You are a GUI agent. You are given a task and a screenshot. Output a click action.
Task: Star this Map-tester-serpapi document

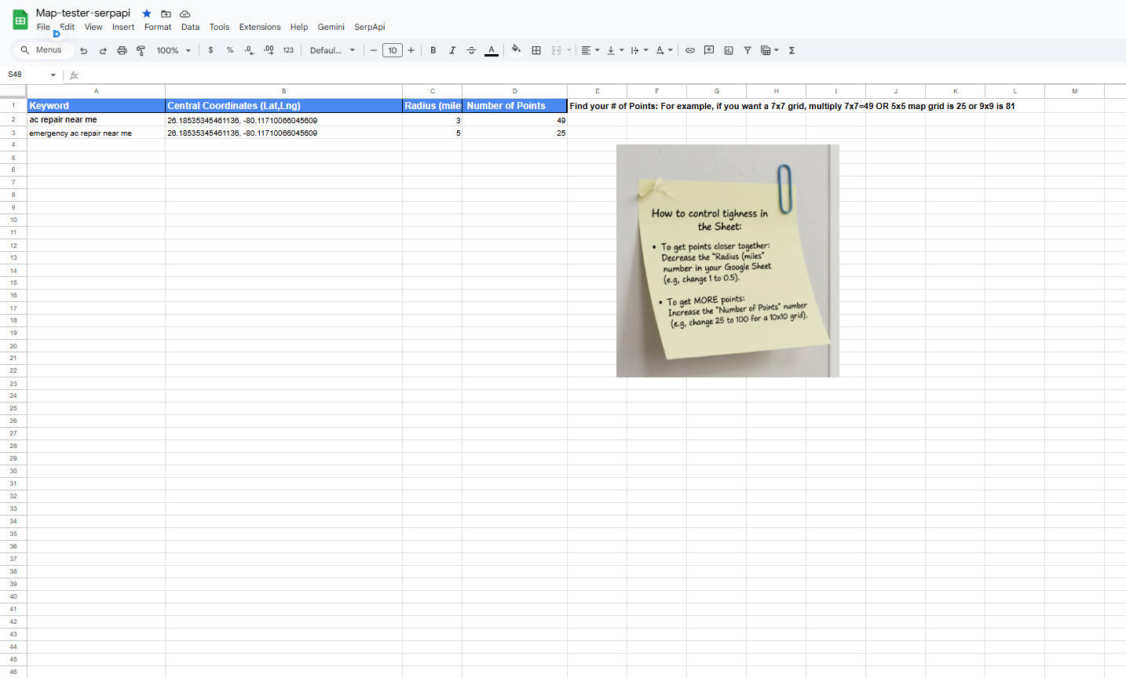[x=147, y=13]
